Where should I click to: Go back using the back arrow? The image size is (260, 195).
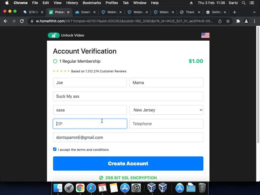[6, 21]
